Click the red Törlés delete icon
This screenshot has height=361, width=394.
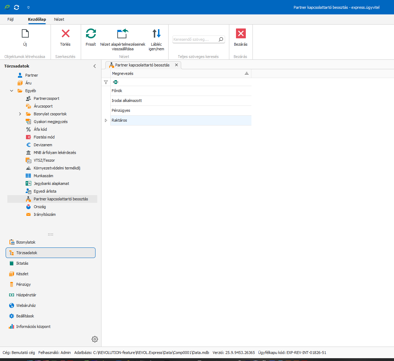click(65, 34)
